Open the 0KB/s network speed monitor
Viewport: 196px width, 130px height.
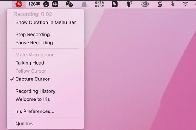tap(100, 4)
